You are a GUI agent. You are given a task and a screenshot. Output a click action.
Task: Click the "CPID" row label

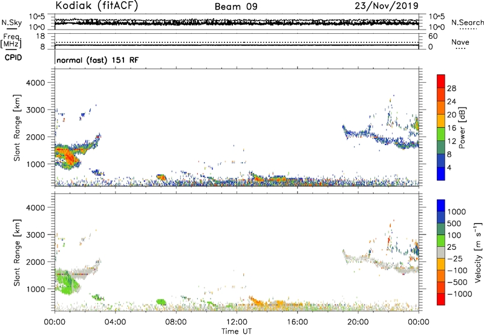pos(13,57)
